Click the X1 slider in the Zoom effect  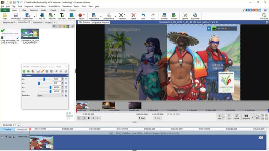pos(45,79)
